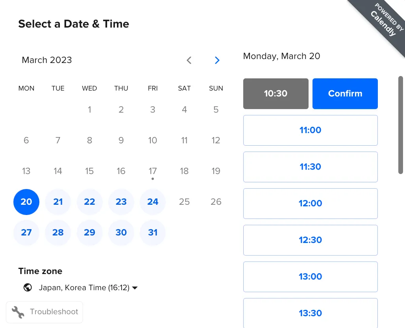Screen dimensions: 405x328
Task: Select March 21 on the calendar
Action: (x=58, y=202)
